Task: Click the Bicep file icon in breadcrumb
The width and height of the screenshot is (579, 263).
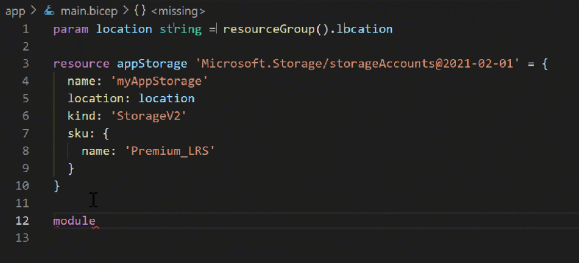Action: pyautogui.click(x=49, y=11)
